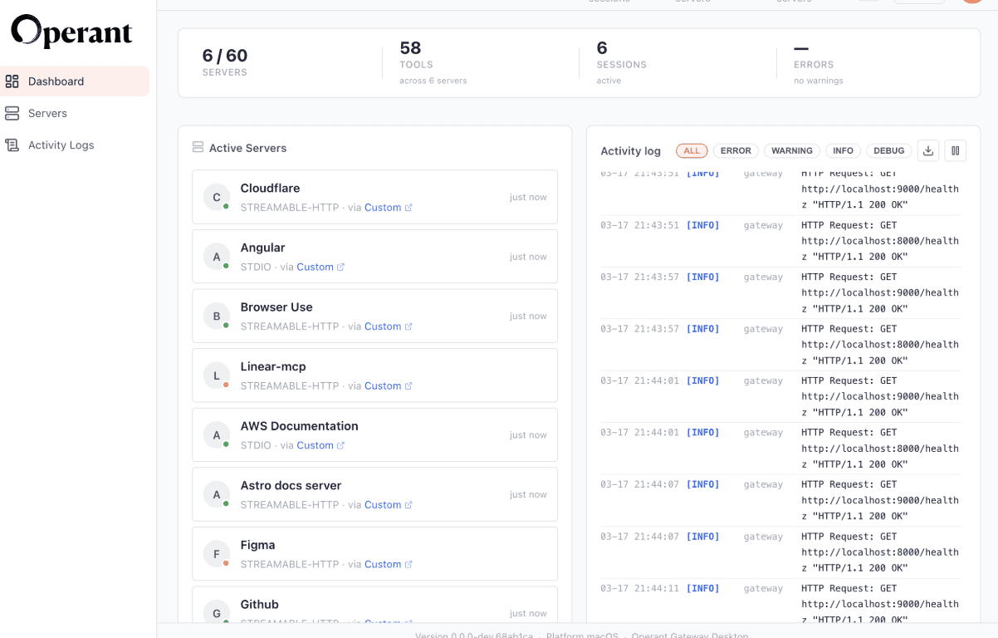Click external link icon beside Cloudflare Custom

click(x=408, y=208)
